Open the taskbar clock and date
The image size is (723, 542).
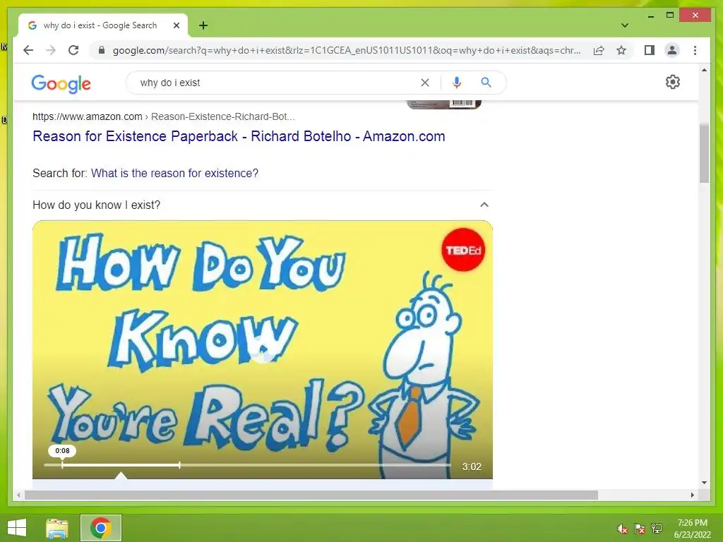[692, 529]
